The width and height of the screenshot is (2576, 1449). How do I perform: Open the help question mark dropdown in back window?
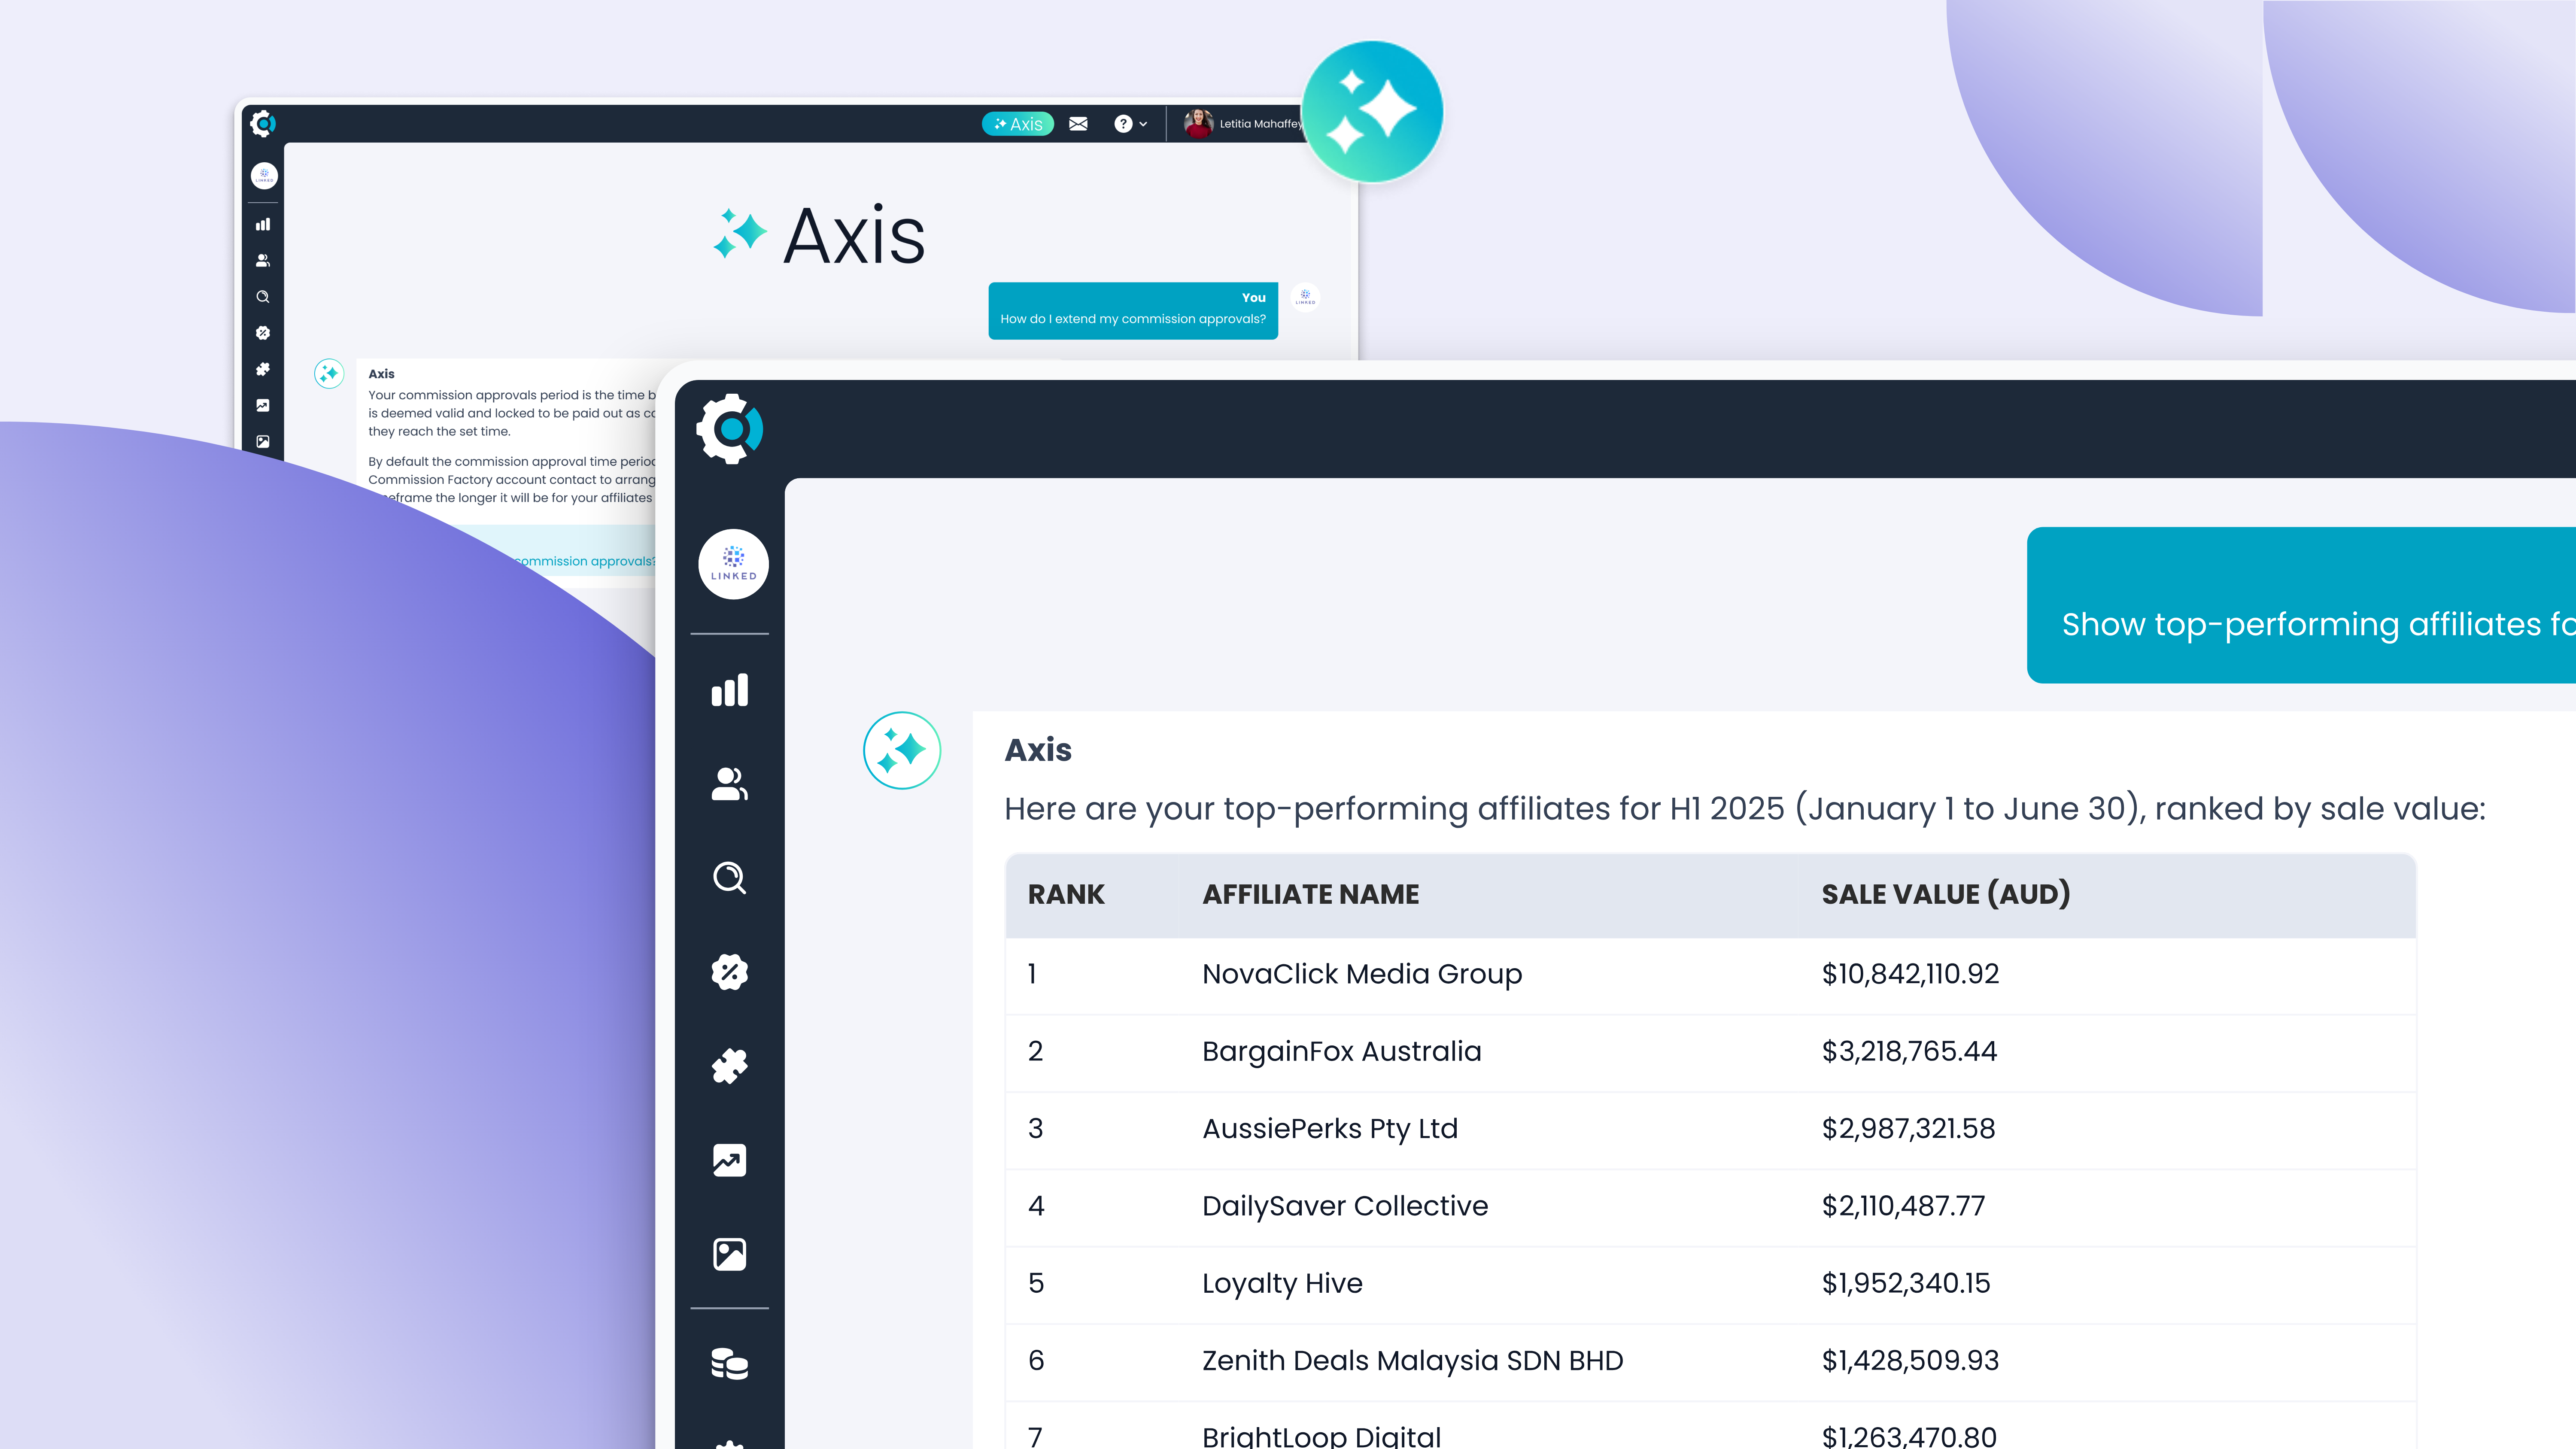click(x=1130, y=124)
